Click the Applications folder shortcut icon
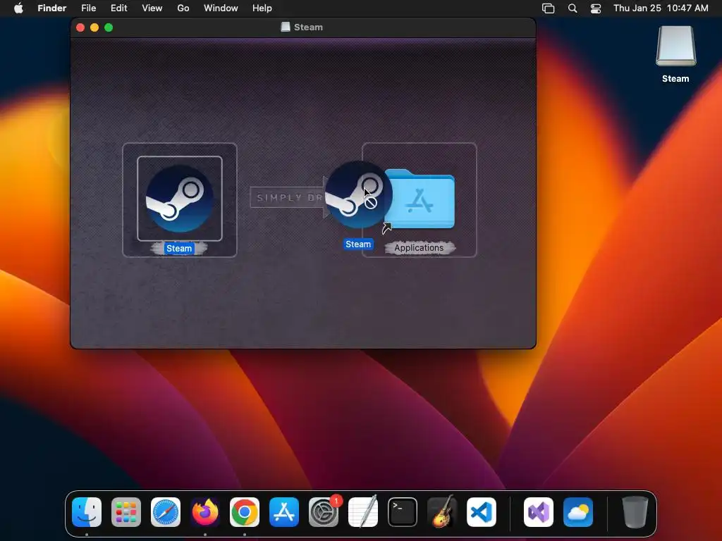Screen dimensions: 722x541 [420, 199]
